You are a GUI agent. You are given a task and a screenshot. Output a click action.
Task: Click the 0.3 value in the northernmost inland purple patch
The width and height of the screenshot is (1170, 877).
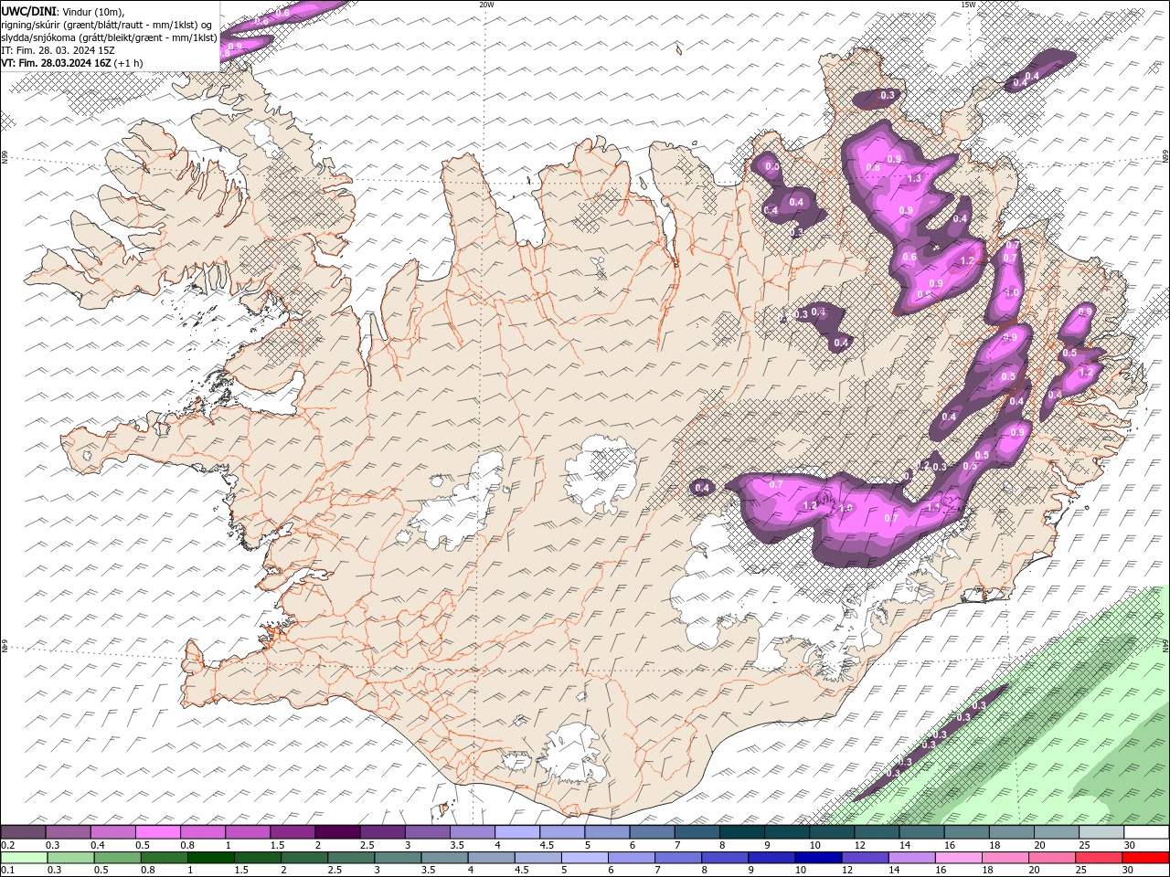point(888,95)
